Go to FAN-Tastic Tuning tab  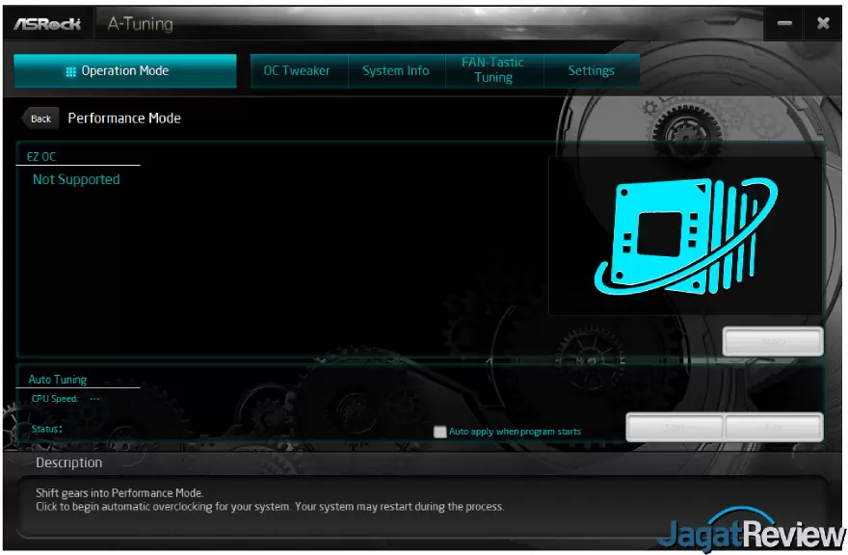[493, 70]
